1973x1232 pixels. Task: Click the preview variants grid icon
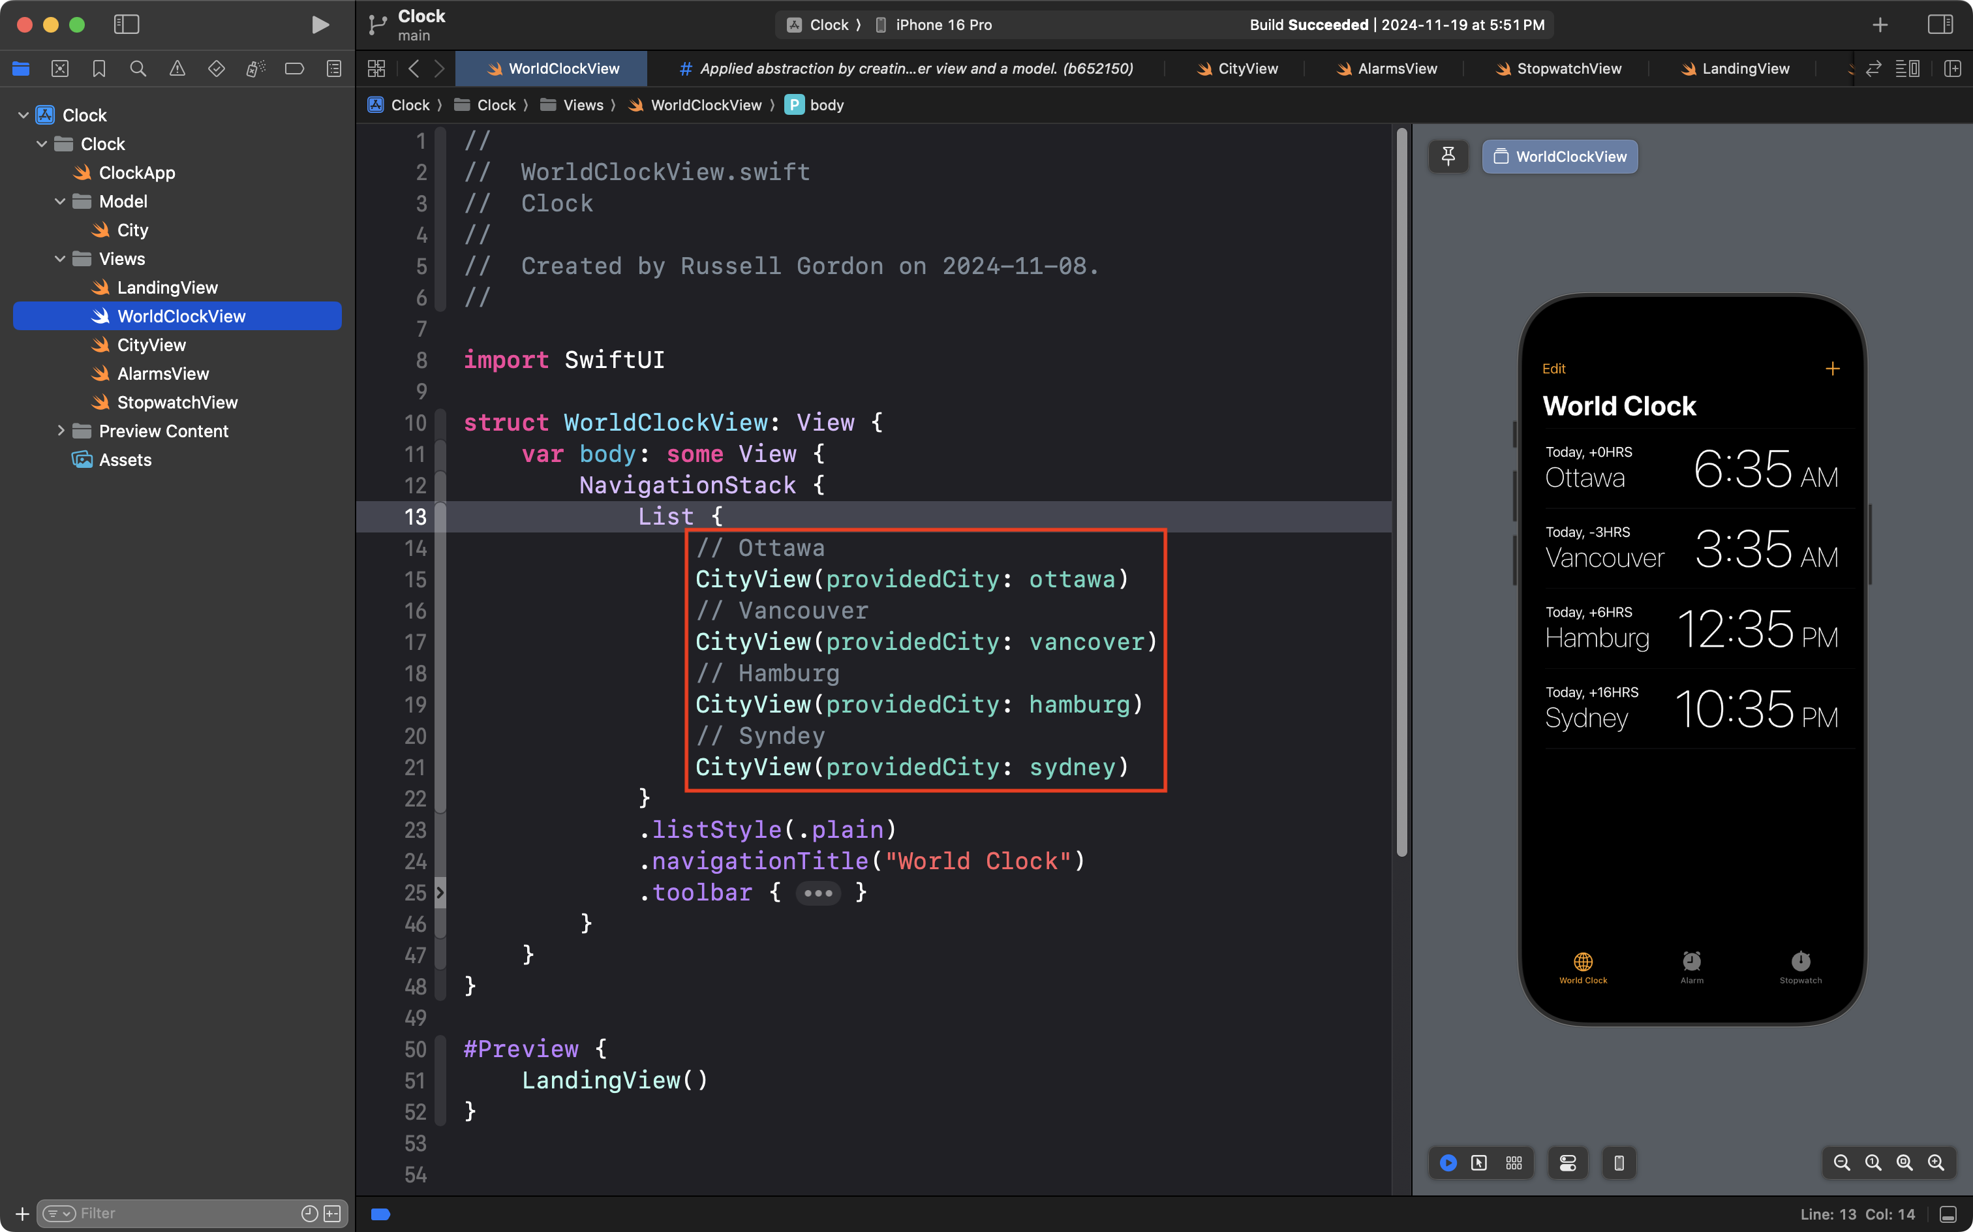[x=1514, y=1163]
